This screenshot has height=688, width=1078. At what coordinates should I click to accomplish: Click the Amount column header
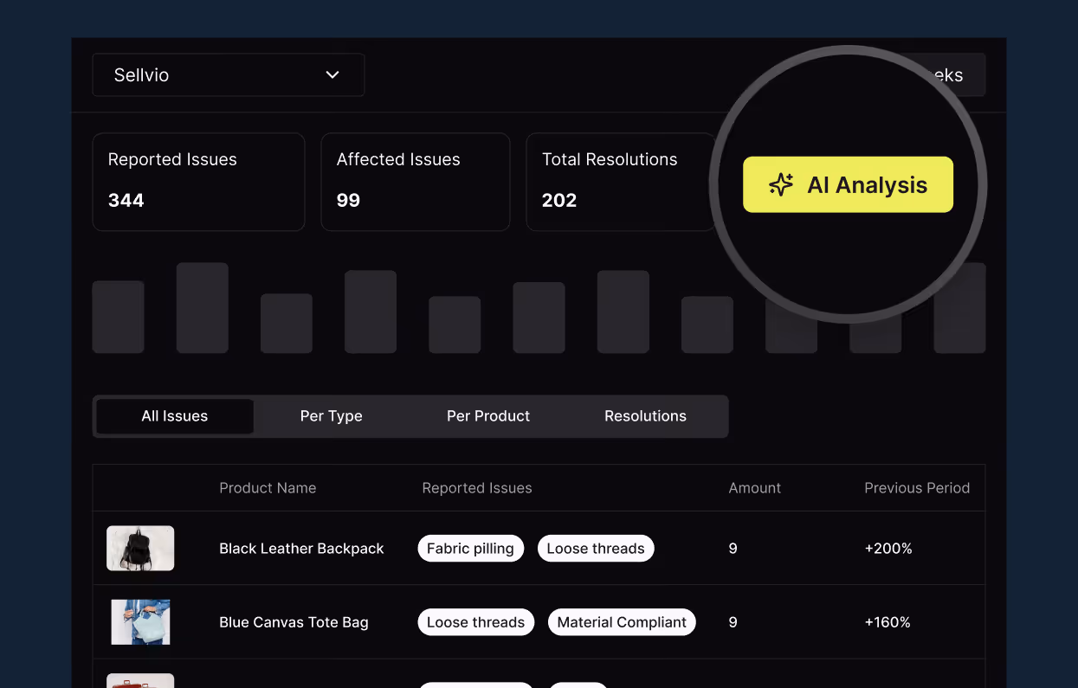(755, 488)
